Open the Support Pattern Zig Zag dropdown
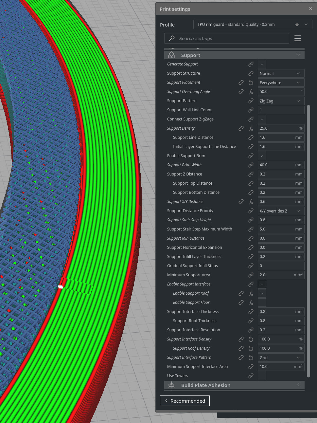 [281, 101]
